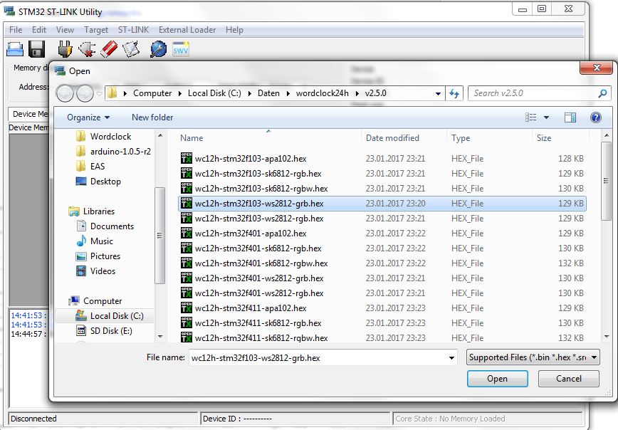Click the search magnifier icon
The width and height of the screenshot is (618, 430).
pos(602,93)
